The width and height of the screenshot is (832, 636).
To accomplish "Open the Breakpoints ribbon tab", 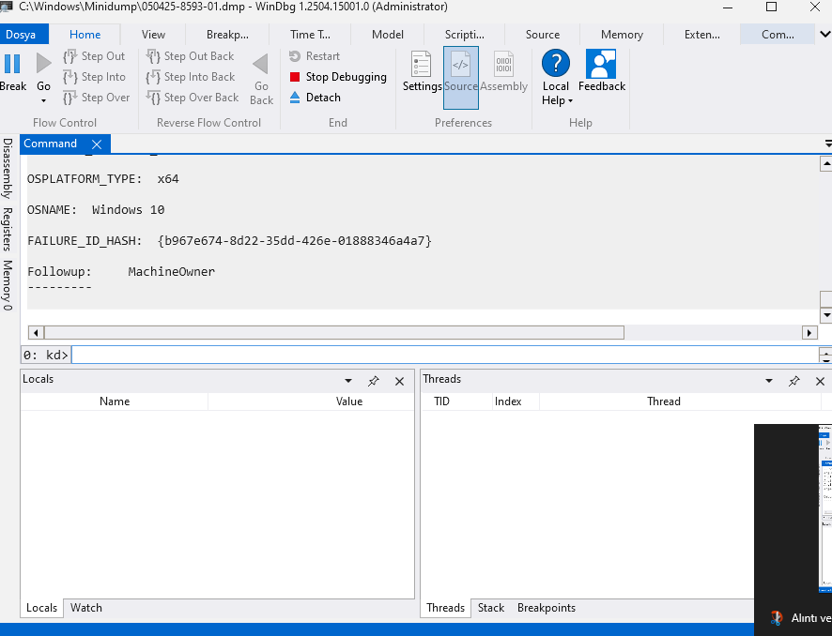I will point(227,35).
